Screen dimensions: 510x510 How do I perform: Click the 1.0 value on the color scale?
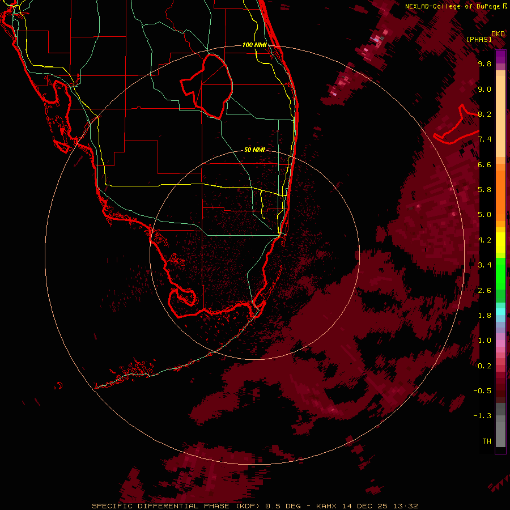[484, 341]
